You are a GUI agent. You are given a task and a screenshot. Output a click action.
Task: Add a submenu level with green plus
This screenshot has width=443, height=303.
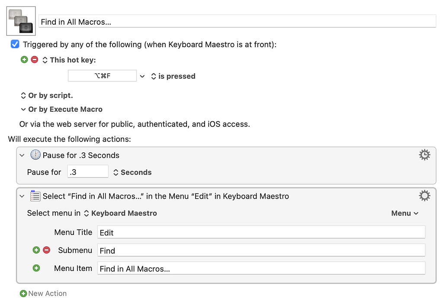click(36, 250)
